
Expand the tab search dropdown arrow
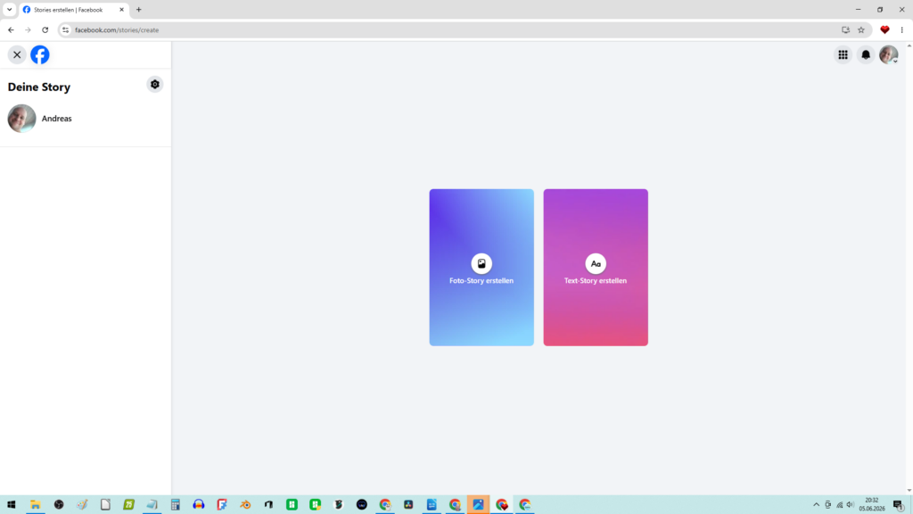[x=9, y=9]
